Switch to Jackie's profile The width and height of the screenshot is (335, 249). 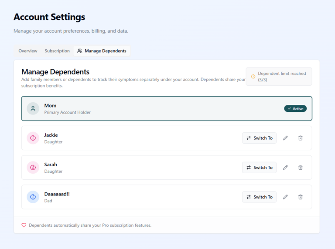(259, 138)
